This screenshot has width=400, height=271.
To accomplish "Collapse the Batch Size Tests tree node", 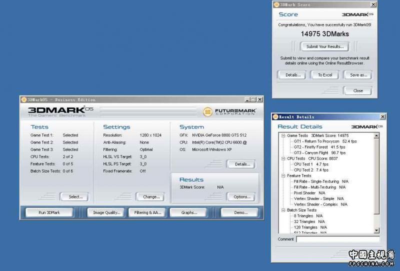I will (283, 210).
